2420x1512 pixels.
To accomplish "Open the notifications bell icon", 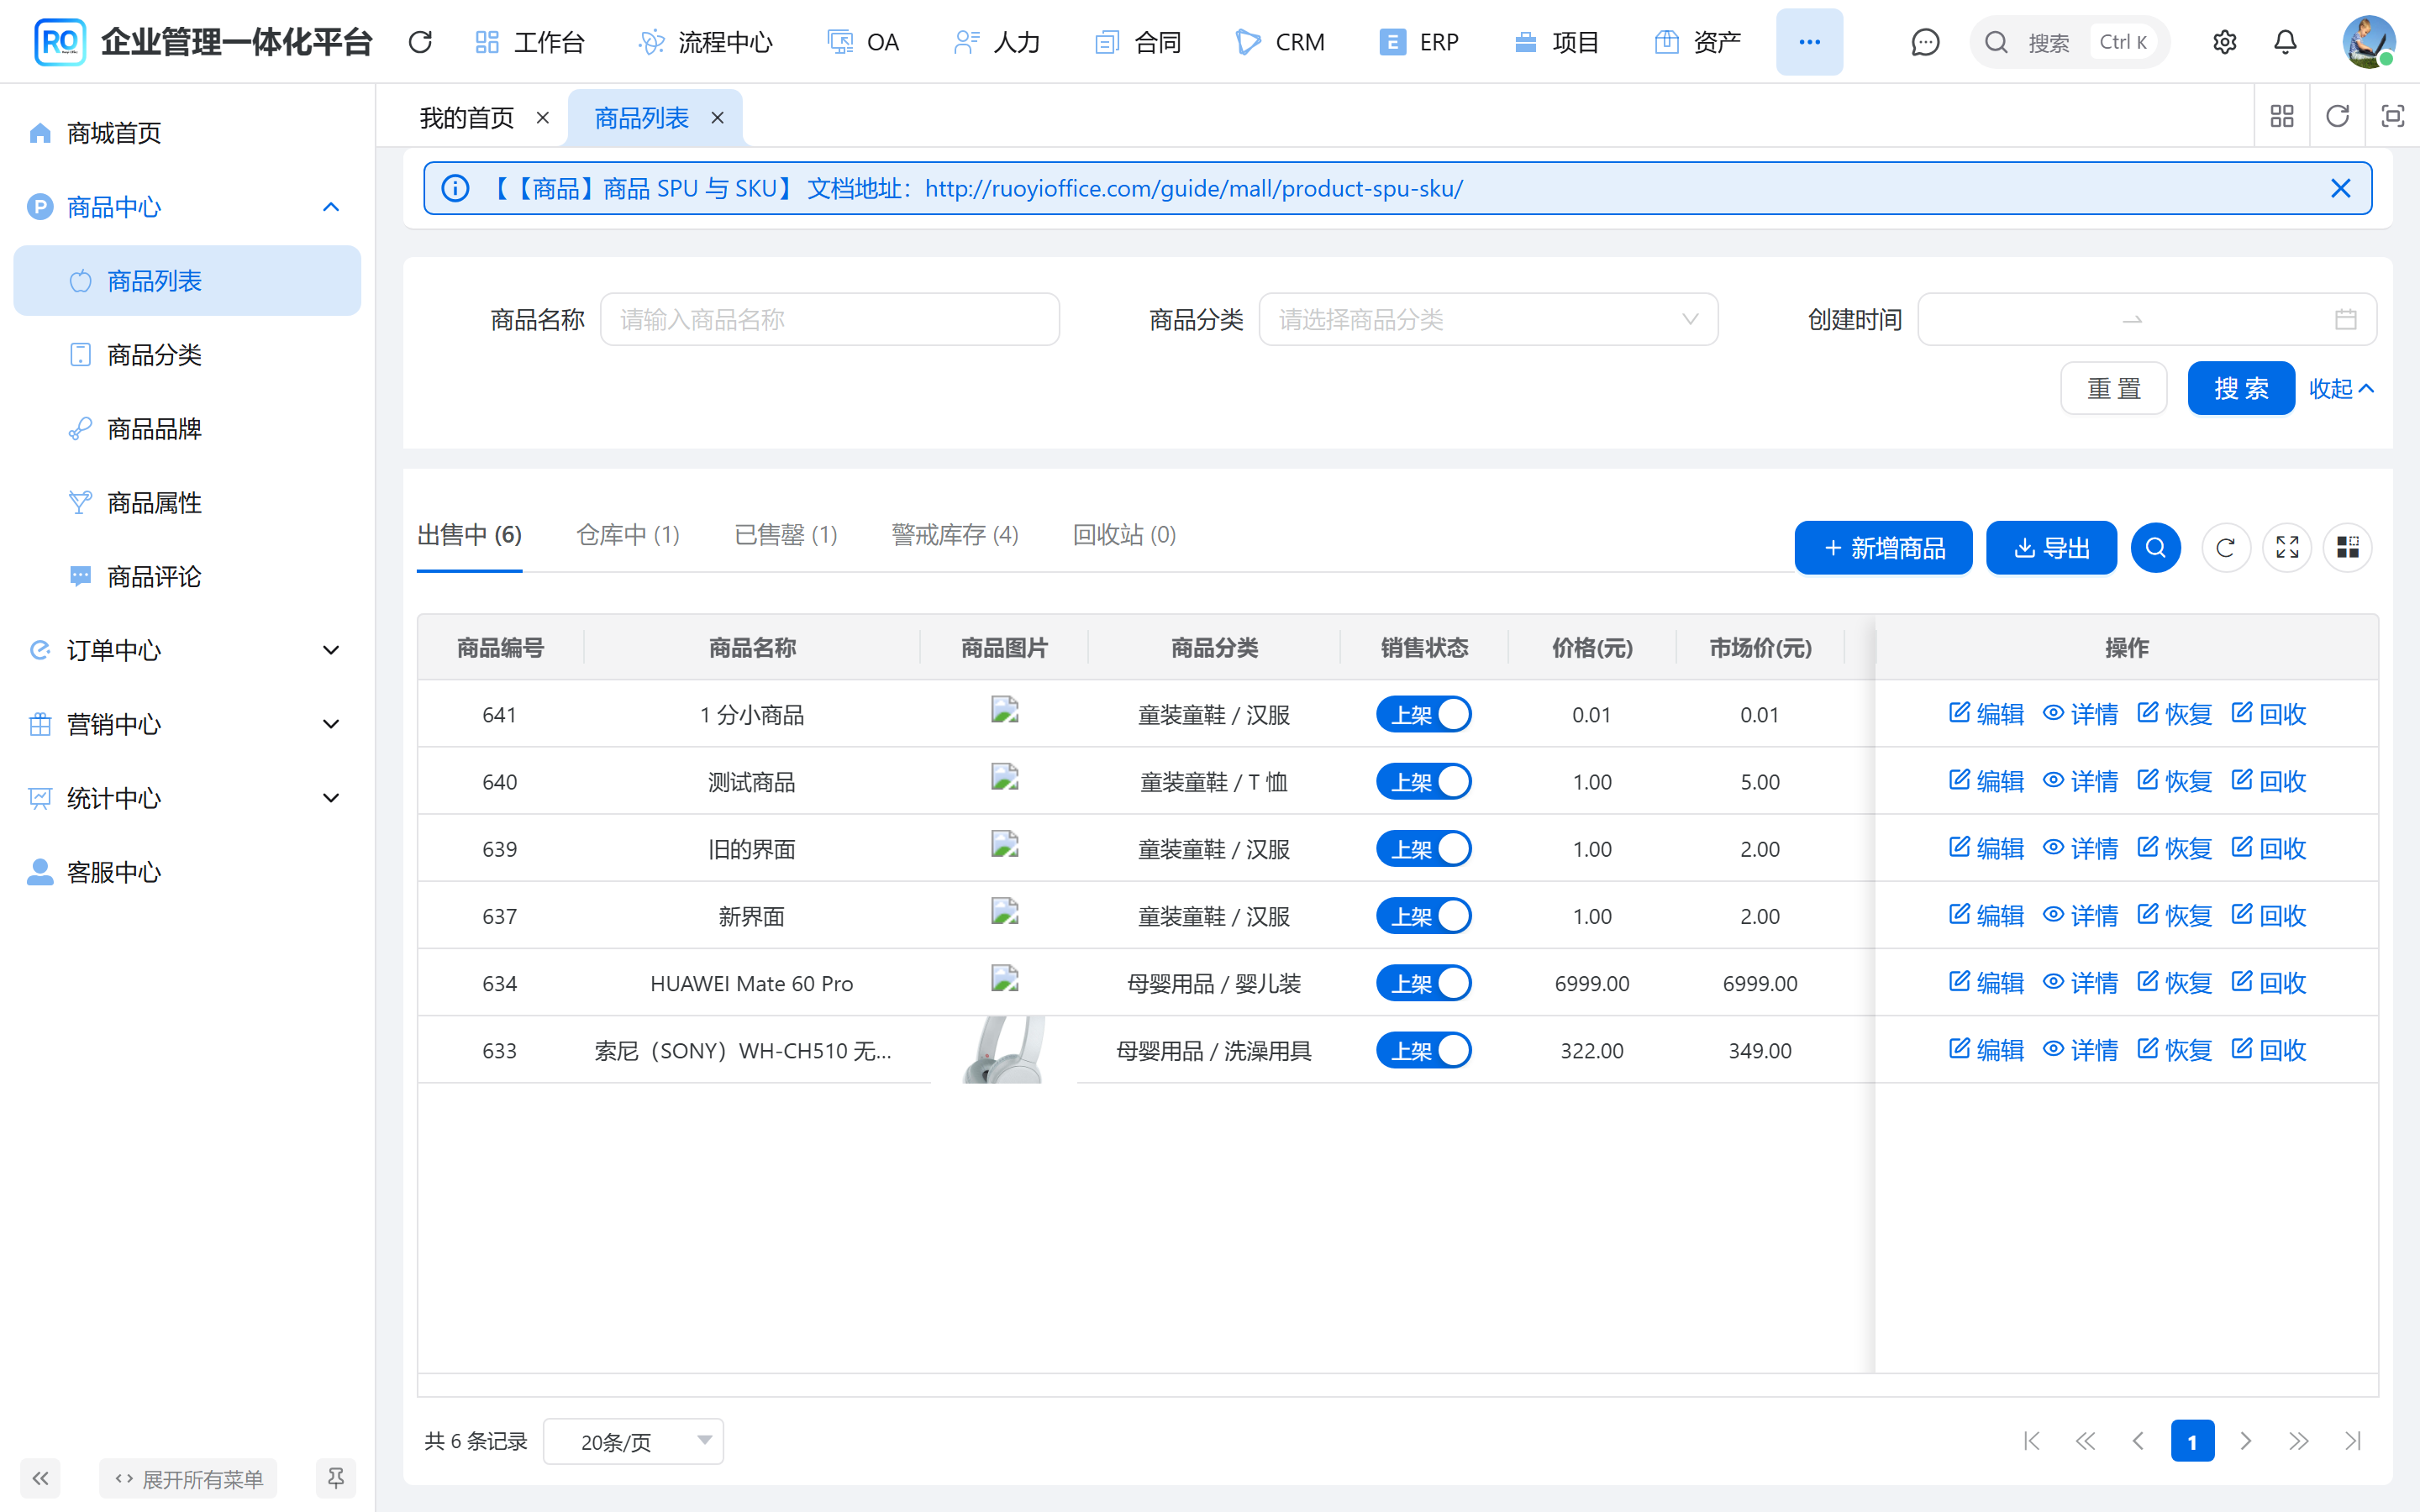I will tap(2285, 42).
